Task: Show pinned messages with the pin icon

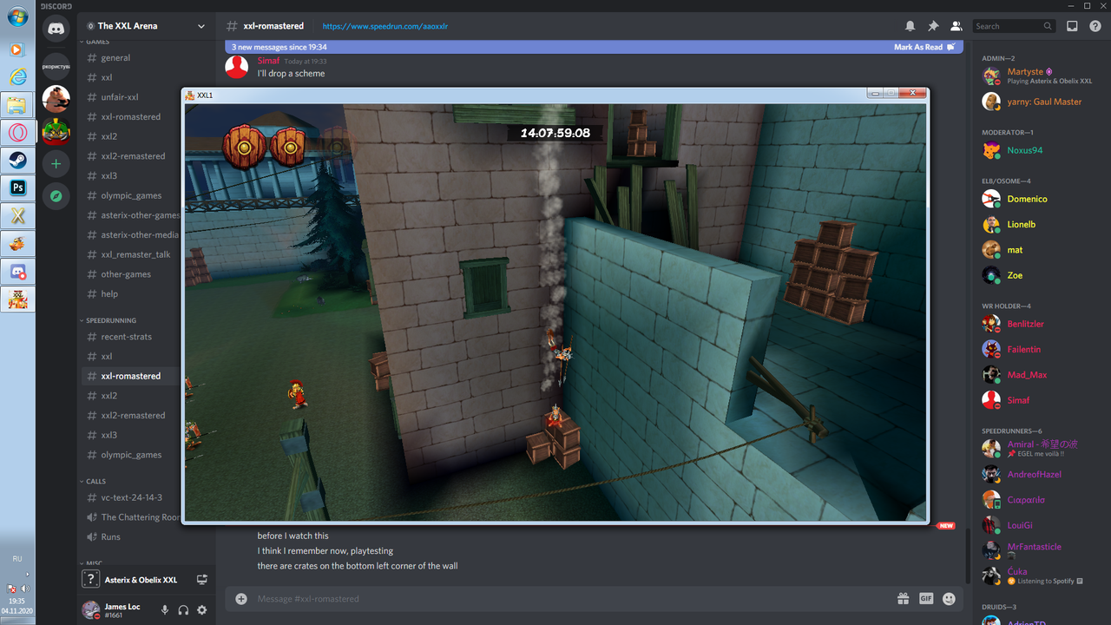Action: (x=933, y=26)
